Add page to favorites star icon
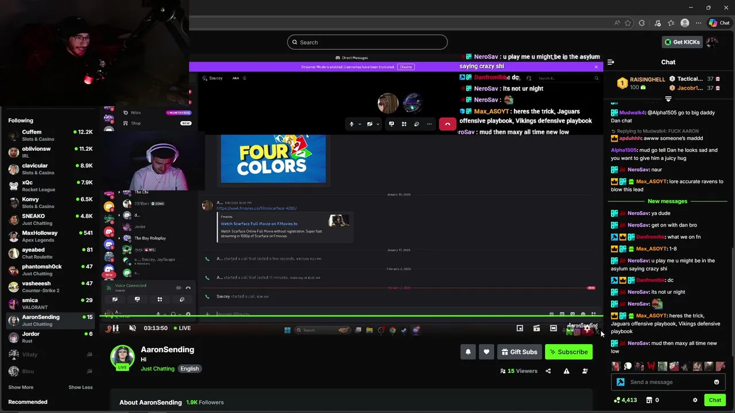This screenshot has width=735, height=413. [x=628, y=23]
